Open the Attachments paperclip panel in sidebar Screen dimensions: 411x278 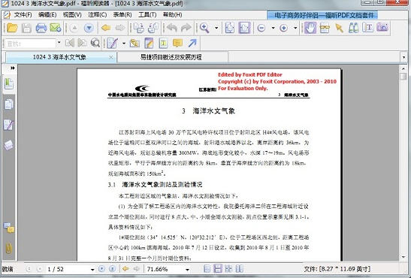[9, 248]
